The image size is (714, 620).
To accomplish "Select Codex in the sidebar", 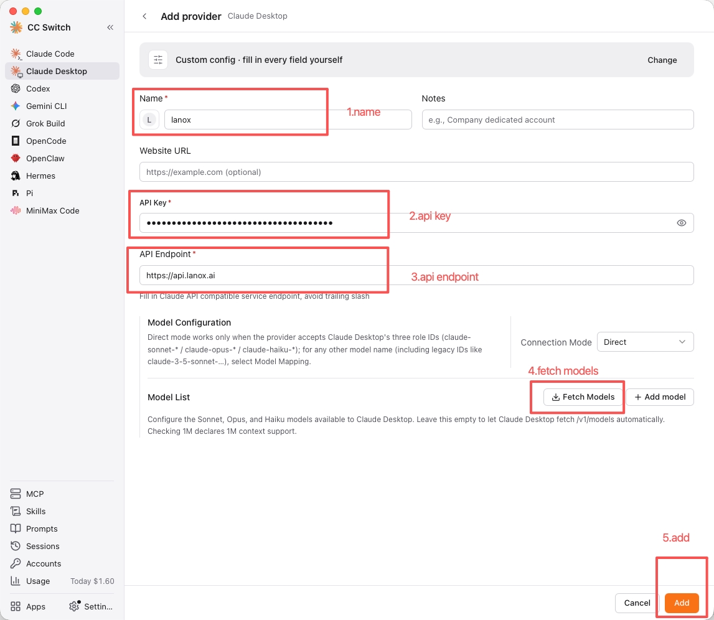I will [62, 88].
